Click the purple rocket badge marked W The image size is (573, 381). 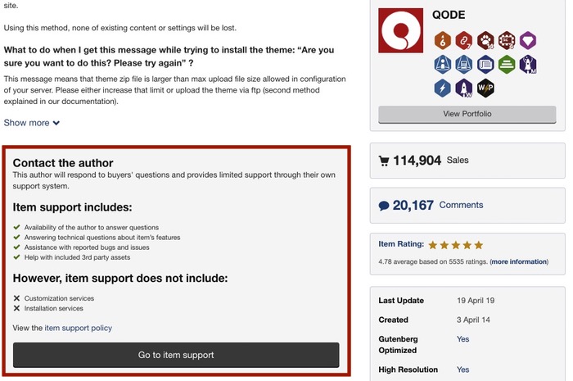click(464, 88)
